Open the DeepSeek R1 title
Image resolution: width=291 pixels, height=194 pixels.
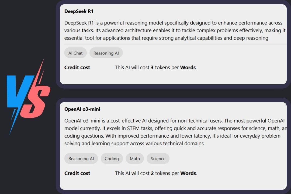coord(79,11)
